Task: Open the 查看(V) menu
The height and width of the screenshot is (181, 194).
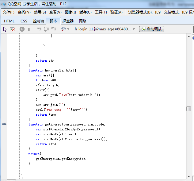Action: pos(55,12)
